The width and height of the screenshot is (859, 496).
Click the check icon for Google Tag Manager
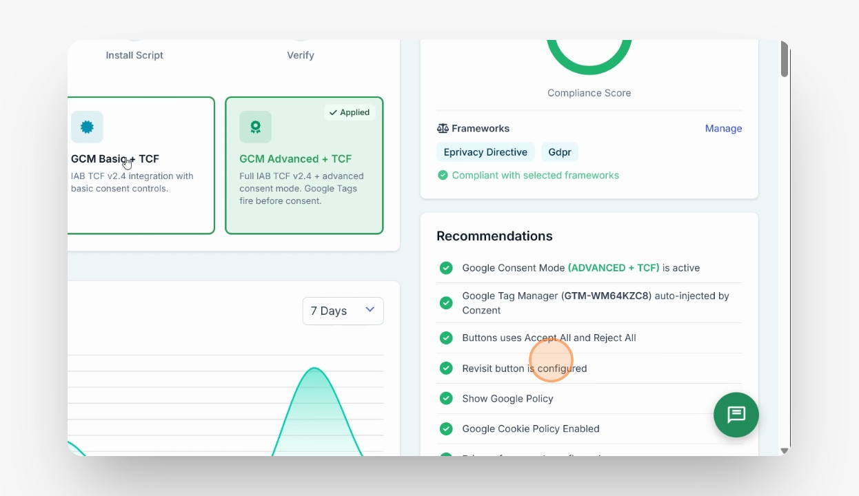(x=446, y=302)
